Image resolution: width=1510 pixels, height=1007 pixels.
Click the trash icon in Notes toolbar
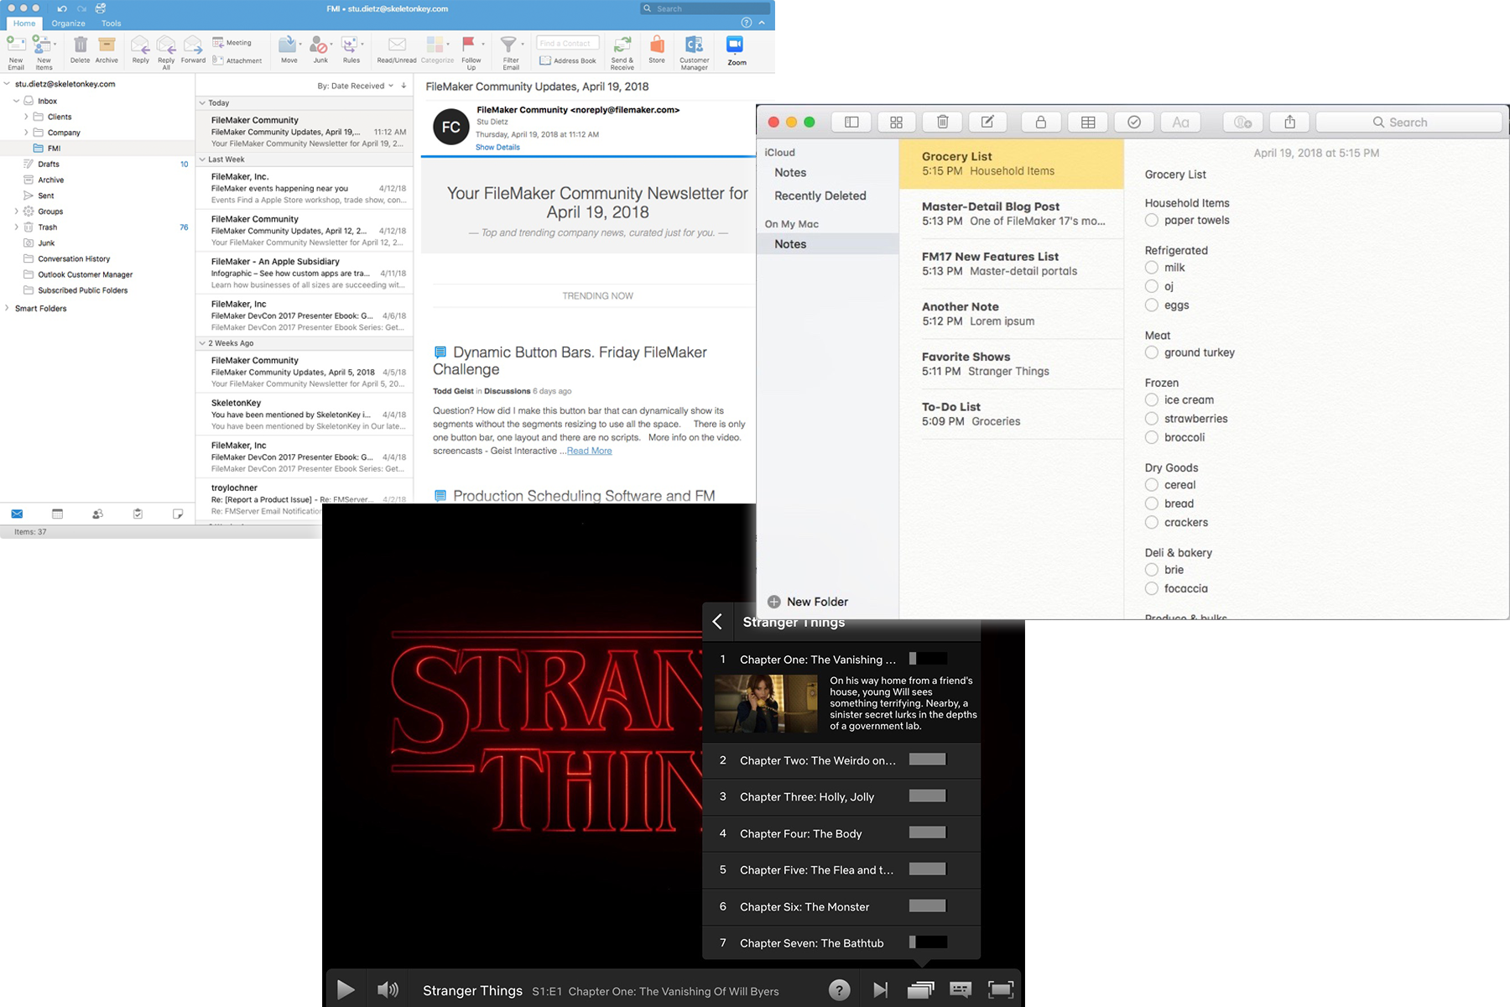tap(942, 123)
